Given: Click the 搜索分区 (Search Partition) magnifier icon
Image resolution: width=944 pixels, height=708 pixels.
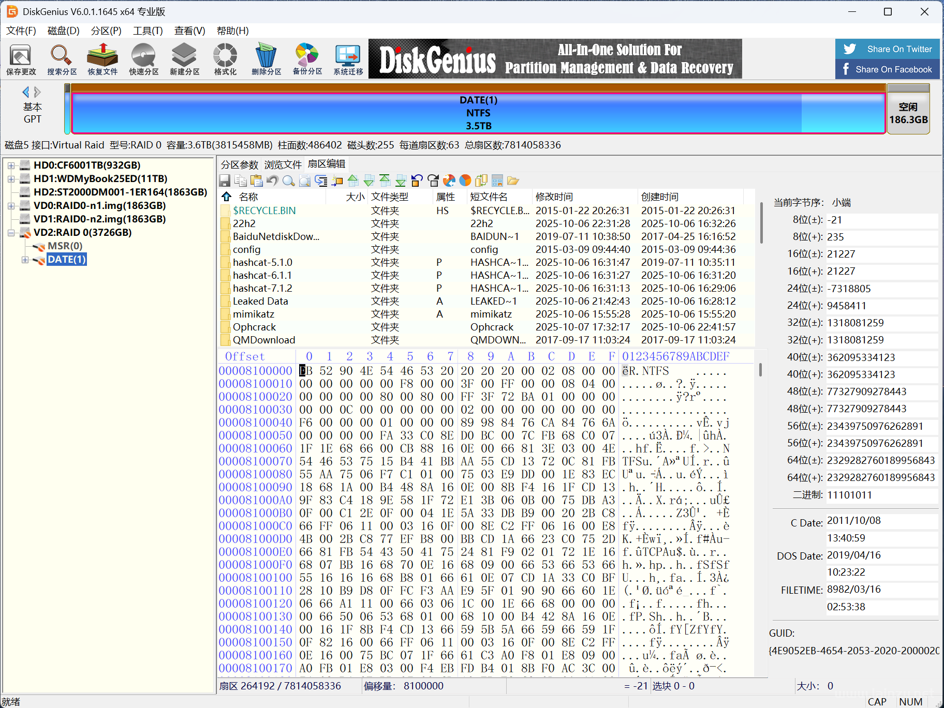Looking at the screenshot, I should point(62,59).
